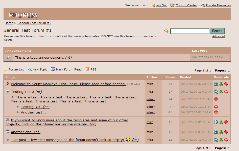Open the 'Another one.' topic
The width and height of the screenshot is (239, 151).
click(x=26, y=132)
